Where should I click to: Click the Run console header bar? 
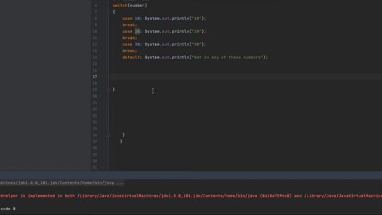coord(191,175)
